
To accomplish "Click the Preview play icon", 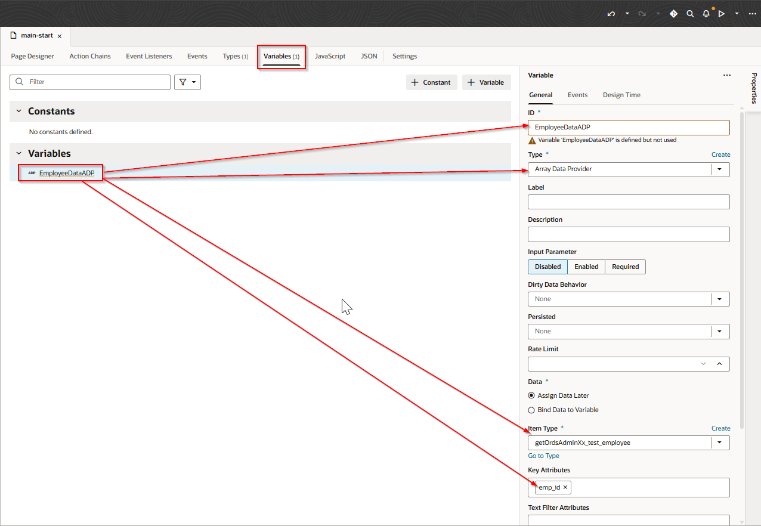I will tap(722, 14).
